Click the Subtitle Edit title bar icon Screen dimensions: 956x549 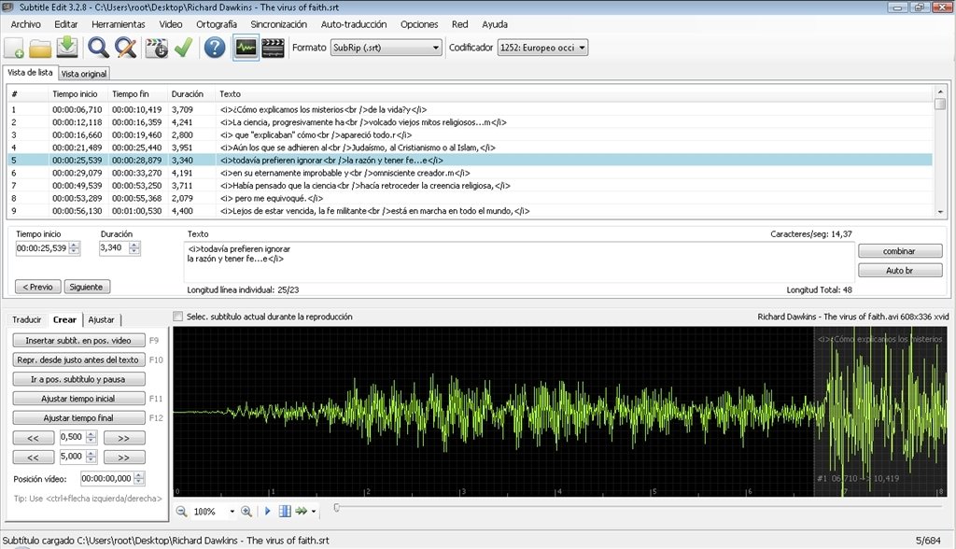click(7, 7)
